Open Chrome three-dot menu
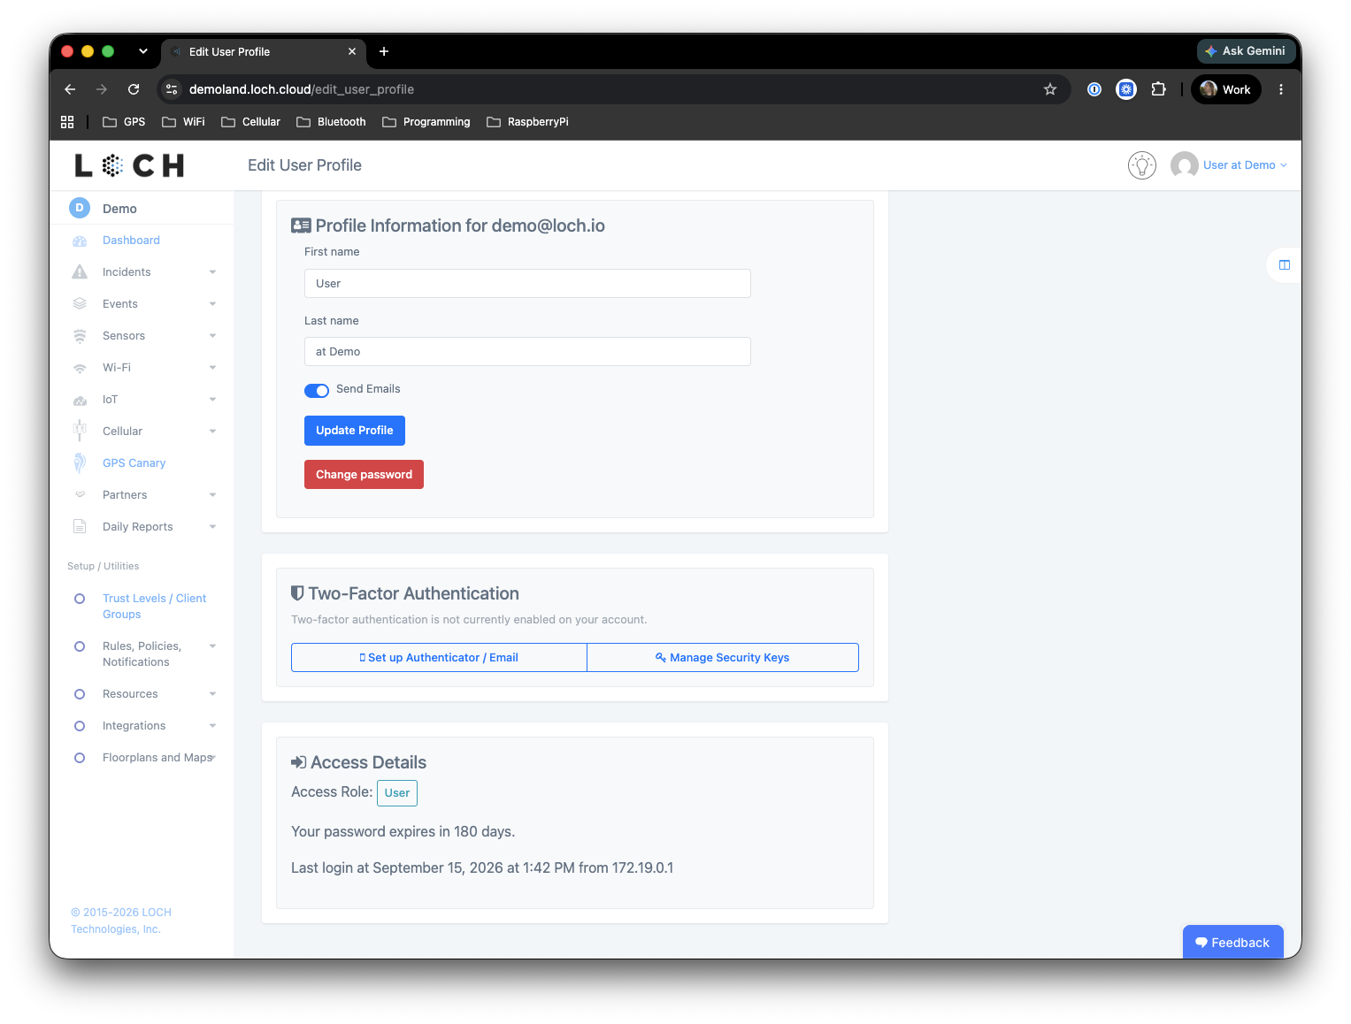The image size is (1351, 1024). tap(1280, 89)
